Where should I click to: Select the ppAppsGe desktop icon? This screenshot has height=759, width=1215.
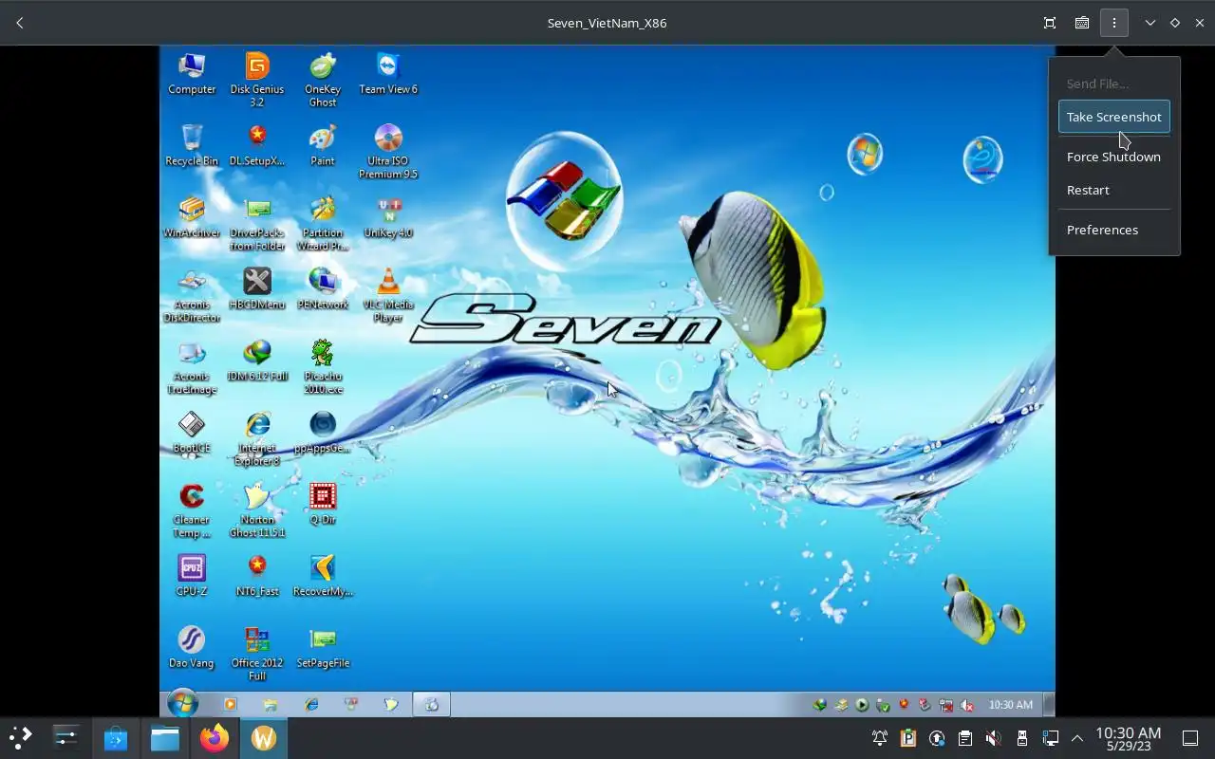[x=323, y=434]
